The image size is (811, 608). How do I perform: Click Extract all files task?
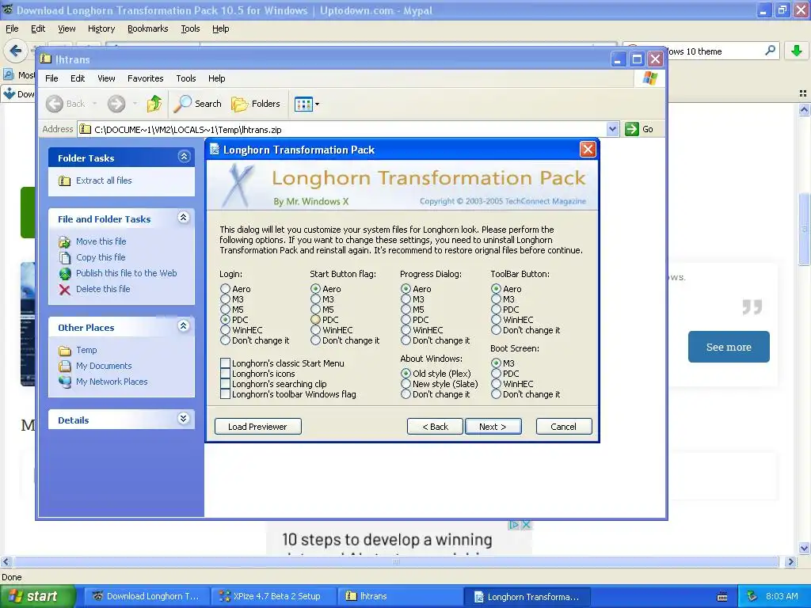[104, 180]
